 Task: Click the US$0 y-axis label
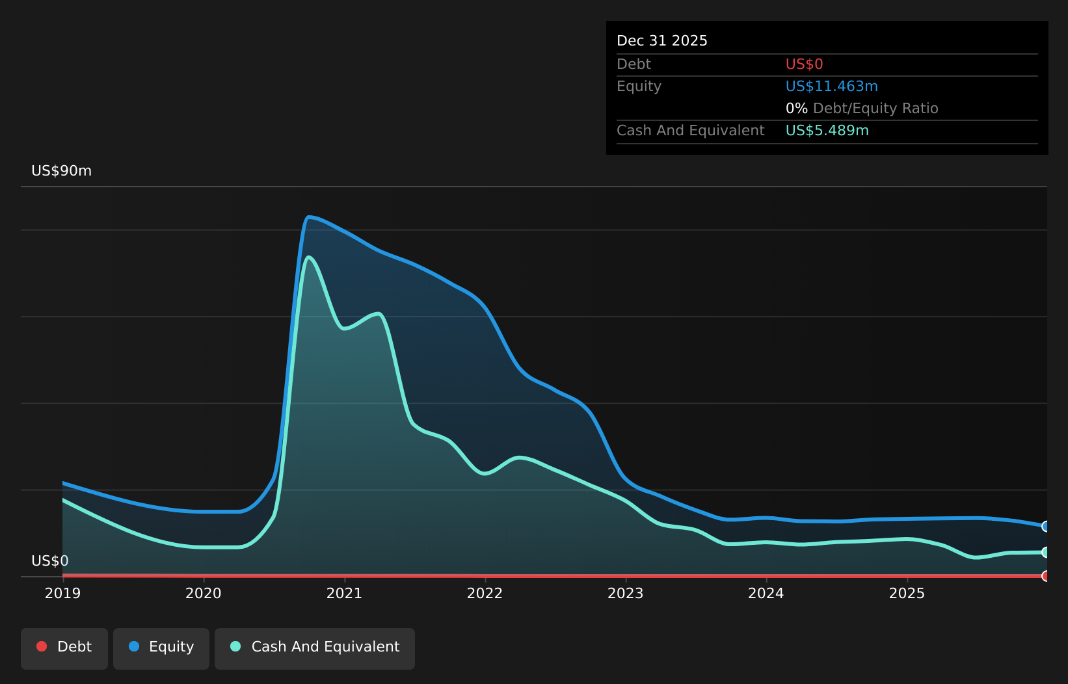pyautogui.click(x=50, y=561)
